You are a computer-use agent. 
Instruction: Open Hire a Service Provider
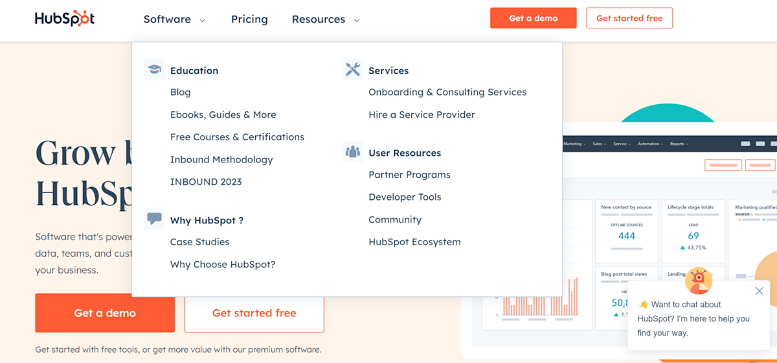click(x=422, y=115)
